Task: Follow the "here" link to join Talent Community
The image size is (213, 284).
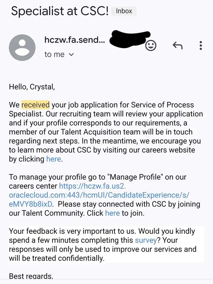Action: 112,213
